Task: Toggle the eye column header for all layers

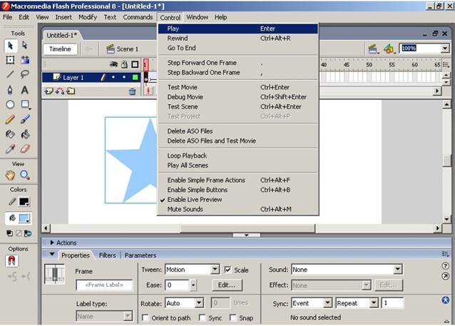Action: (113, 64)
